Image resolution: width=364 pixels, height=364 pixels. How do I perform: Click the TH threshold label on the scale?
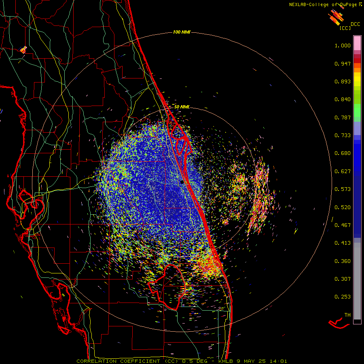coord(347,315)
